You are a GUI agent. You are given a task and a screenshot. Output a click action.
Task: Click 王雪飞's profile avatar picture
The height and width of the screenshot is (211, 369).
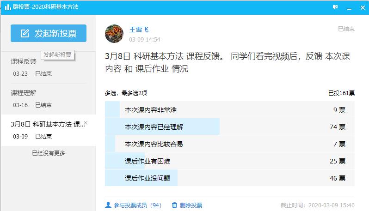(114, 34)
